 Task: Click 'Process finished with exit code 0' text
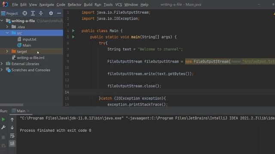(x=55, y=130)
